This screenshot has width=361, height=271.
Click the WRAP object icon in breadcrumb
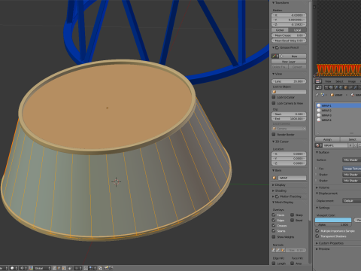332,95
